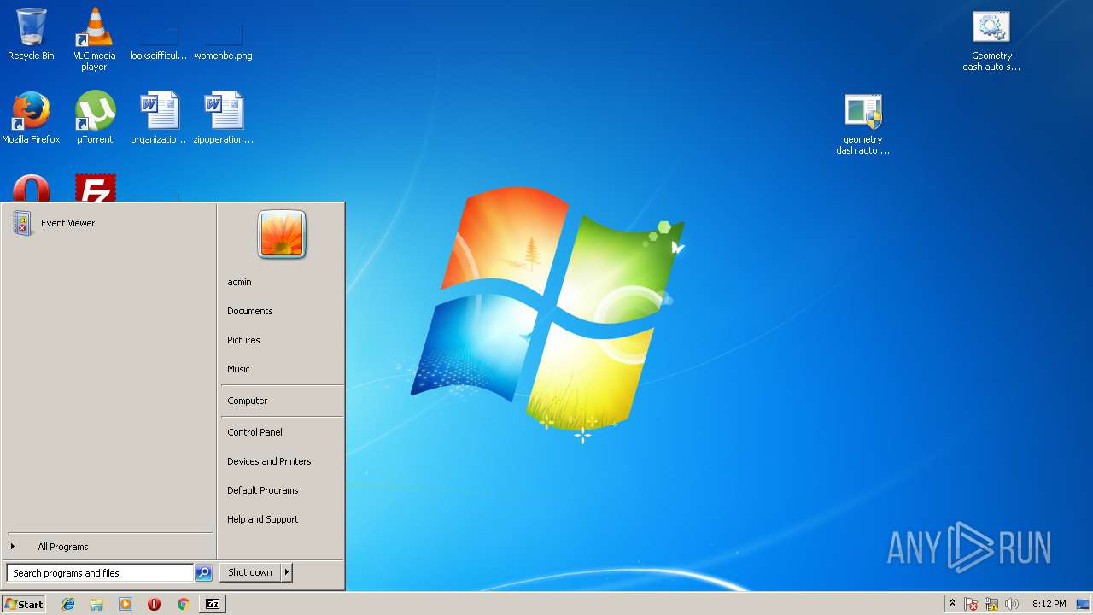
Task: Open Devices and Printers
Action: click(282, 461)
